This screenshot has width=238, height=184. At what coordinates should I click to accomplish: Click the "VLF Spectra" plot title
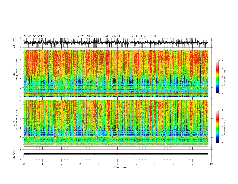[34, 36]
